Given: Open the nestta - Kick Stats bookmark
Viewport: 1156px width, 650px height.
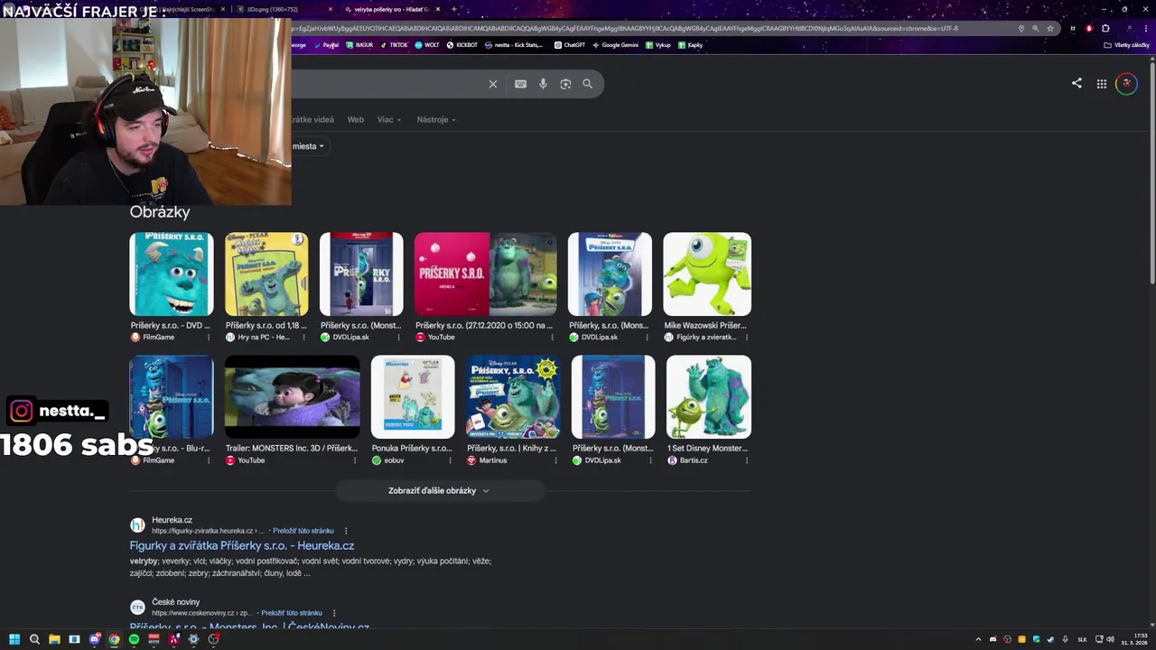Looking at the screenshot, I should [x=514, y=44].
